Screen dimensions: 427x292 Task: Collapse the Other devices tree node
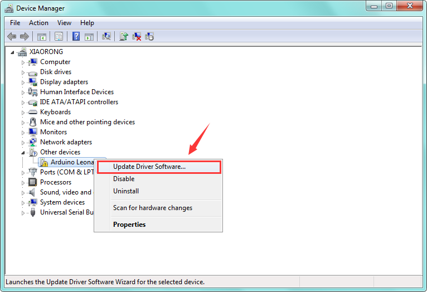[23, 152]
